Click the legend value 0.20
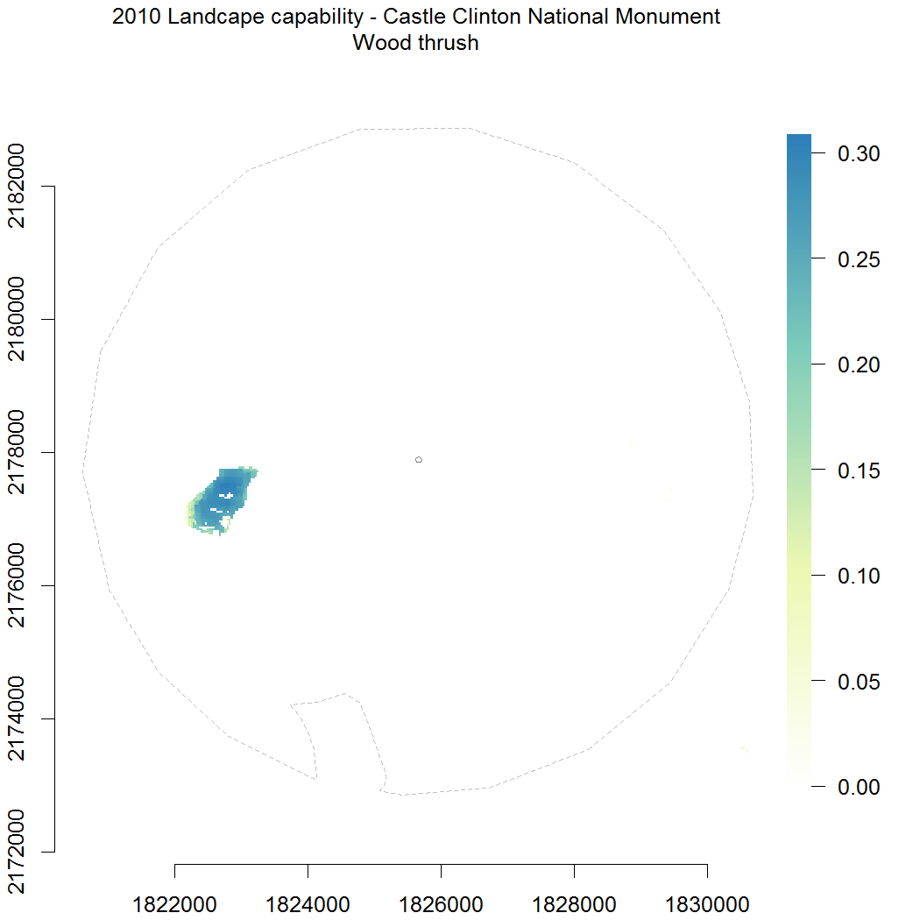Viewport: 920px width, 920px height. click(859, 365)
